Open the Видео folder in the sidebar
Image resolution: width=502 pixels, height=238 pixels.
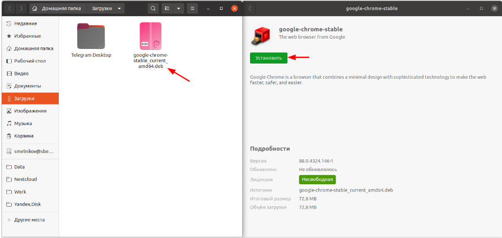(x=30, y=73)
